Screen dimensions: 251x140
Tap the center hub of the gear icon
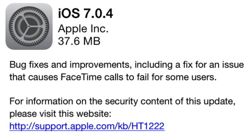(29, 27)
